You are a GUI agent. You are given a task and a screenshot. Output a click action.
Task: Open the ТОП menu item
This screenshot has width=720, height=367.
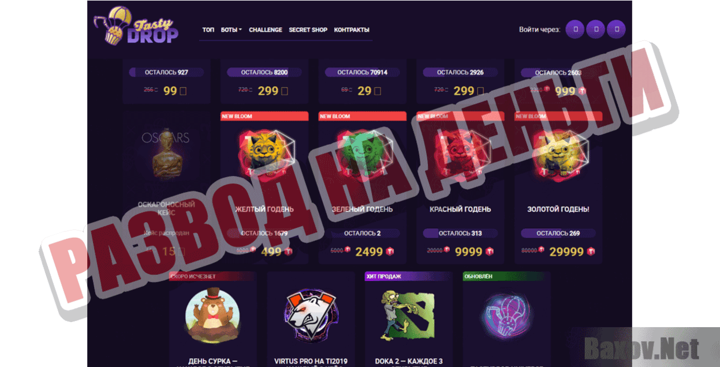[x=208, y=30]
